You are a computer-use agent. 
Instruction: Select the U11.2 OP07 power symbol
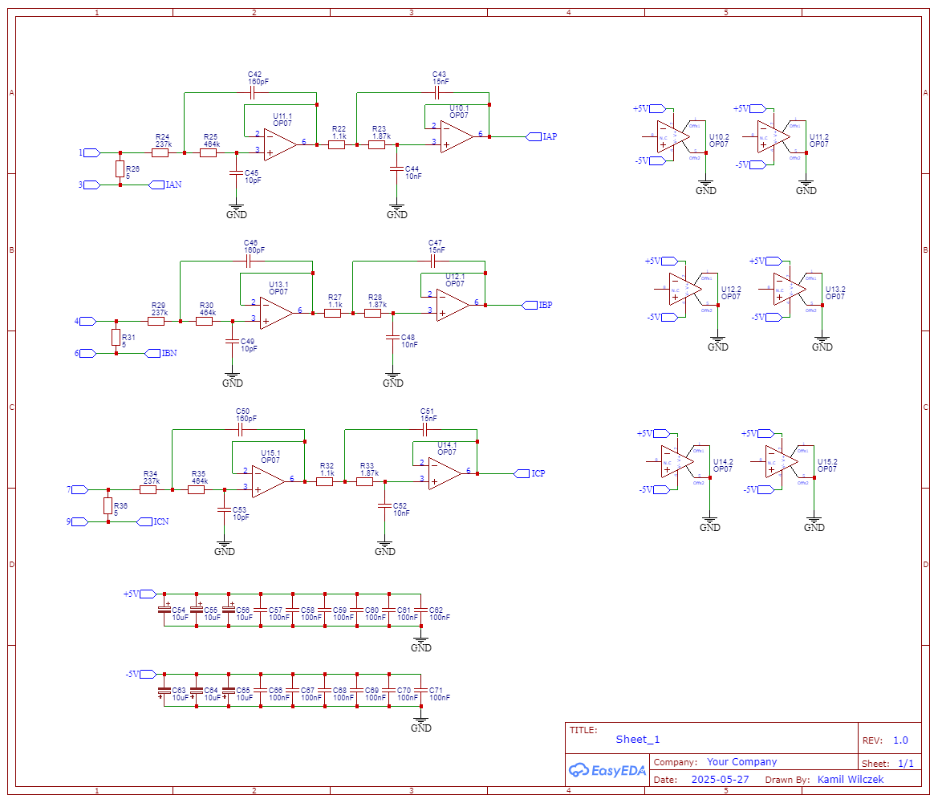pos(774,137)
